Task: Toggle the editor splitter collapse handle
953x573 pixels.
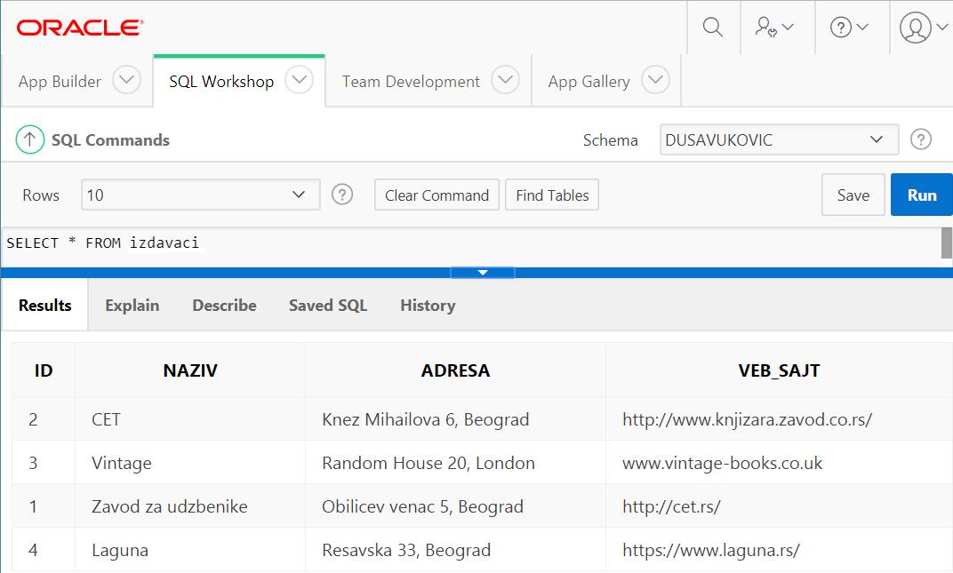Action: 482,273
